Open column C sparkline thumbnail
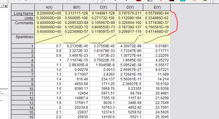 pos(103,39)
